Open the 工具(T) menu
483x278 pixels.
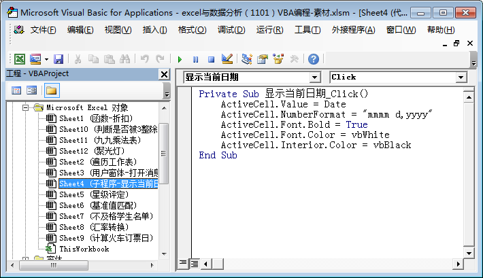(x=307, y=30)
